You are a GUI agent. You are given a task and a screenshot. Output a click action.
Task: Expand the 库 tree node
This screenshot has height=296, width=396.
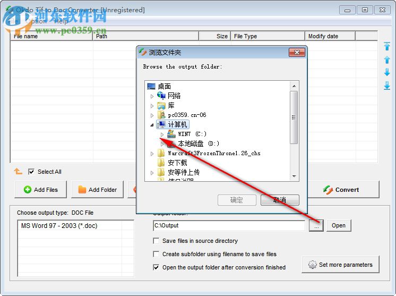click(x=152, y=106)
